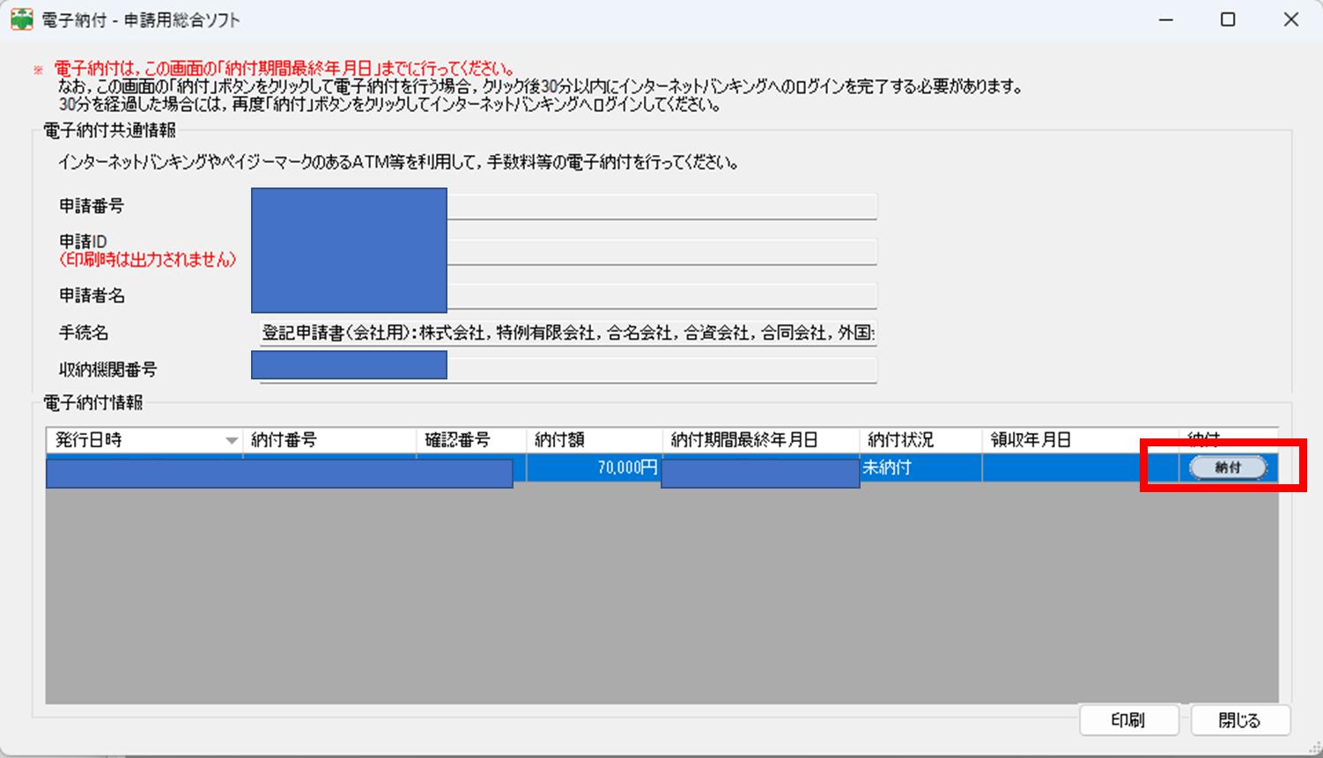1323x758 pixels.
Task: Click the 申請ID field
Action: (x=568, y=252)
